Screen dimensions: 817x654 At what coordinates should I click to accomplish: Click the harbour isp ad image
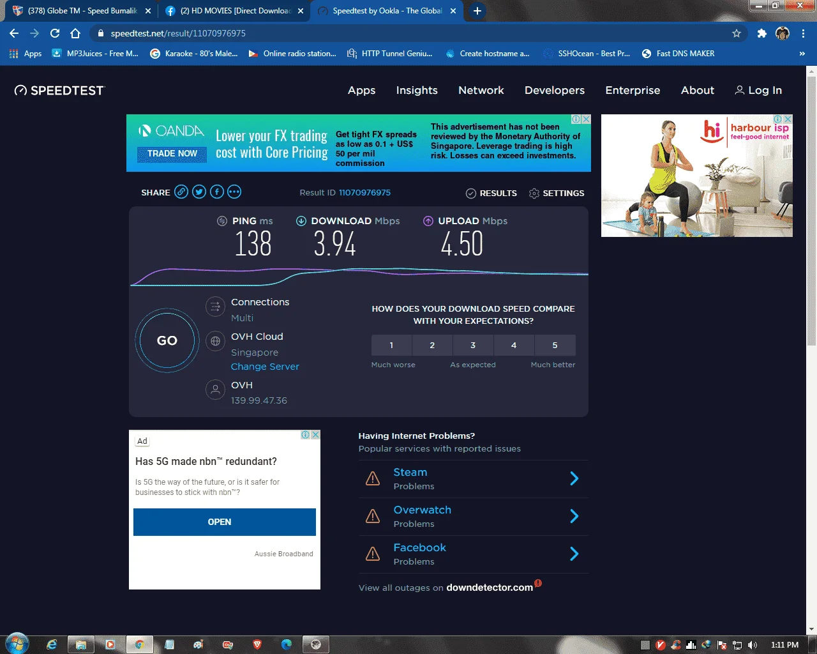click(697, 176)
